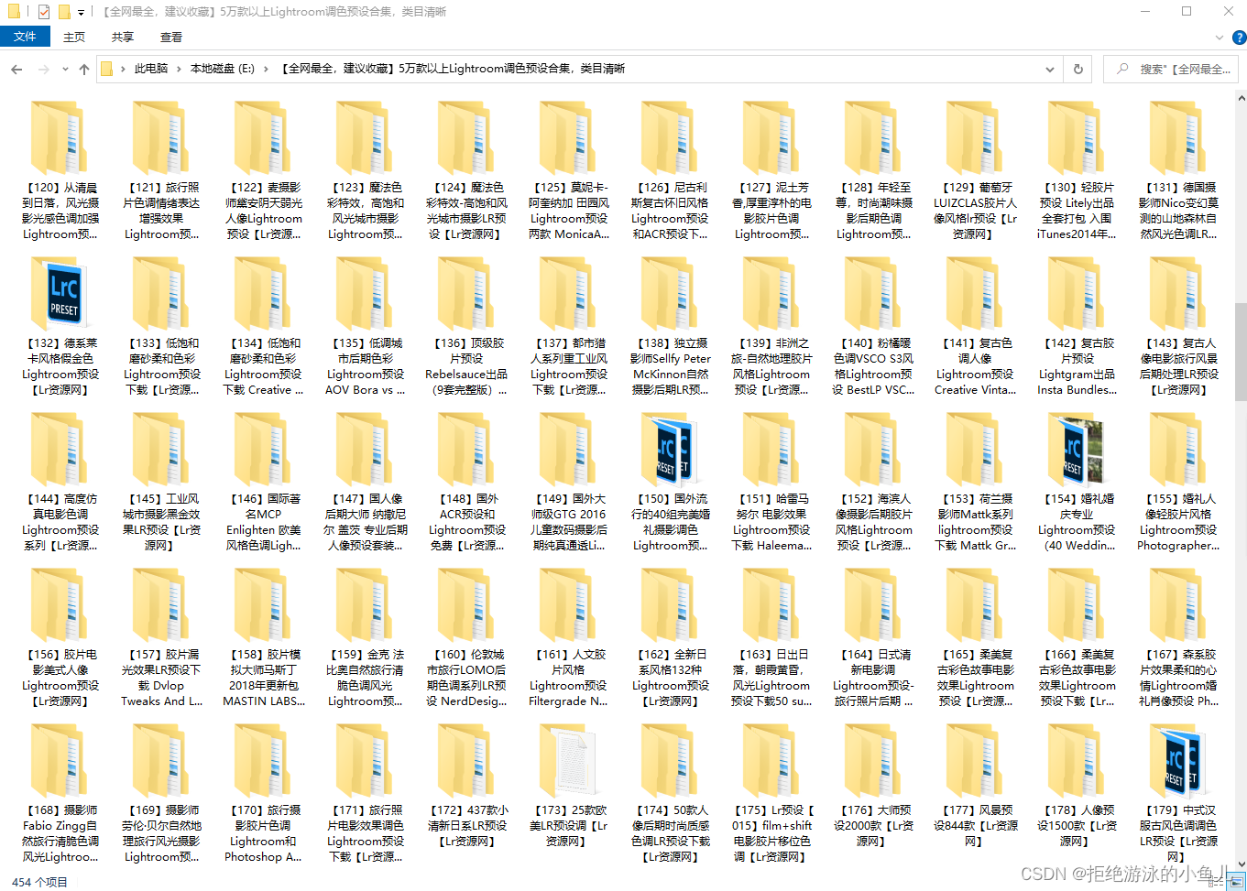
Task: Select the [146] 国际著名MCP Enlighten folder icon
Action: click(x=264, y=450)
